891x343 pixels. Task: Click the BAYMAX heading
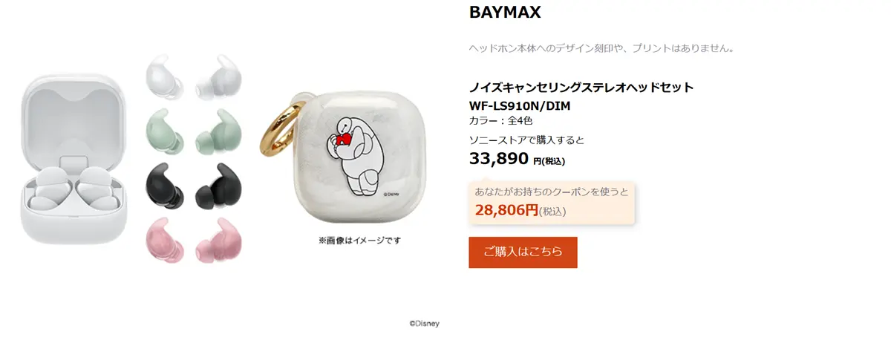[x=505, y=13]
